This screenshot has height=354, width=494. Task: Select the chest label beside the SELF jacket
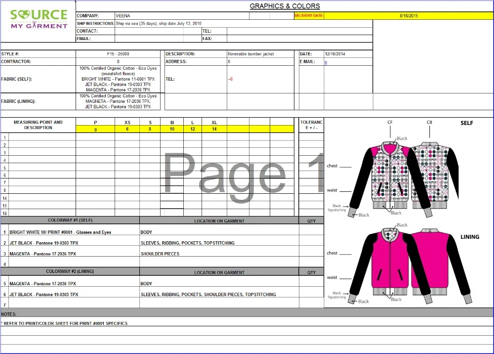point(332,166)
